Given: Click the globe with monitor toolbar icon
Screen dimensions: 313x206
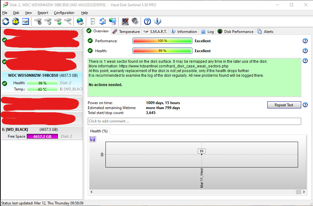Looking at the screenshot, I should coord(113,21).
